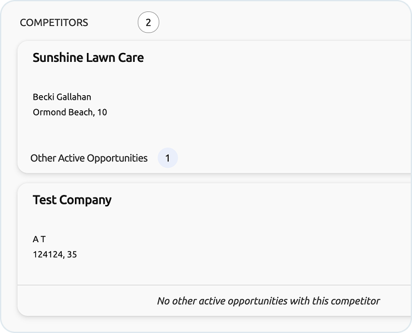Click the 'No other active opportunities' message

click(x=268, y=301)
